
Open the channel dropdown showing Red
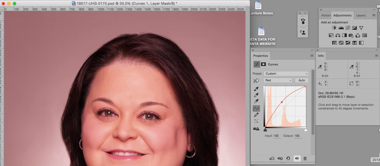278,80
